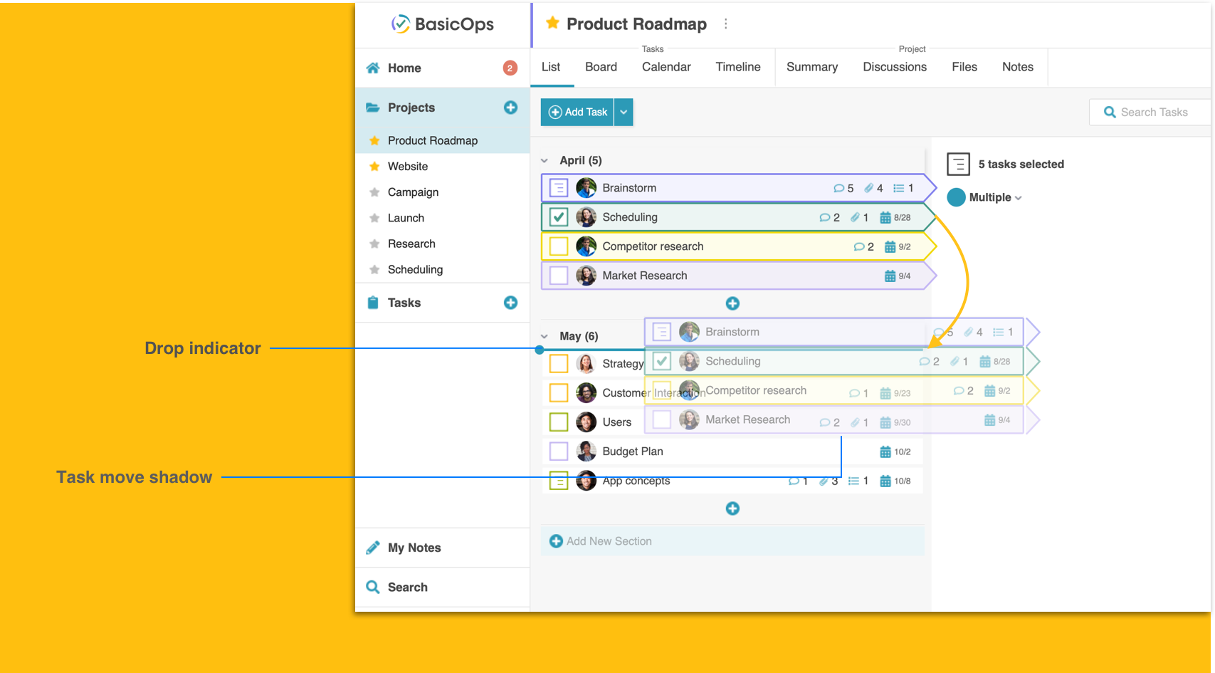Open the project options kebab menu
The height and width of the screenshot is (673, 1215).
point(725,24)
